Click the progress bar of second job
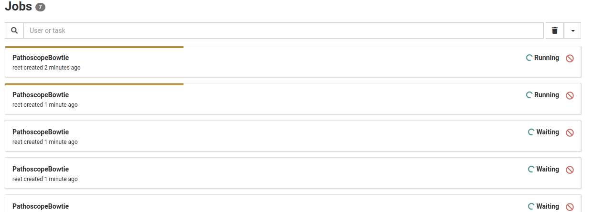Viewport: 594px width, 212px height. 94,84
